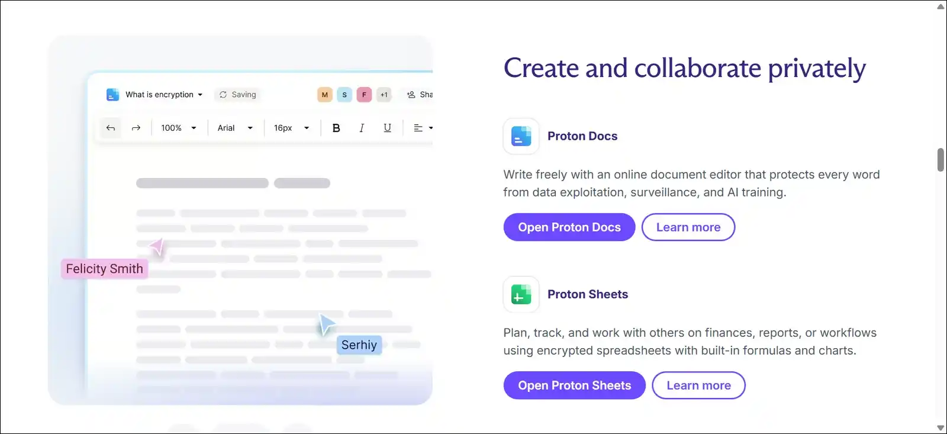Click Learn more for Proton Sheets
The width and height of the screenshot is (947, 434).
pyautogui.click(x=699, y=385)
